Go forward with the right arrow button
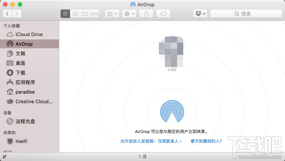Screen dimensions: 285x161 [17, 14]
